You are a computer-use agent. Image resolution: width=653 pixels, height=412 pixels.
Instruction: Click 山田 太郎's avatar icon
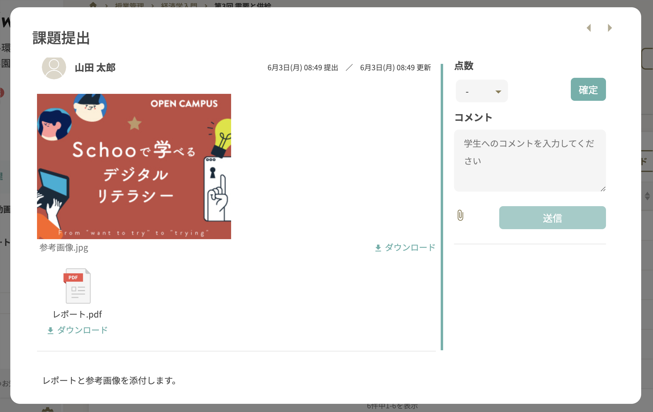[54, 68]
